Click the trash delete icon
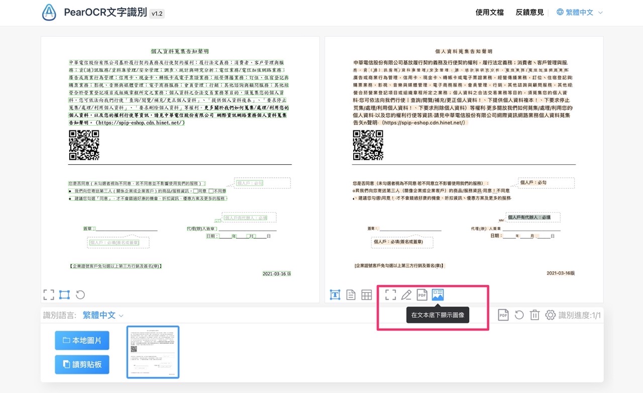The height and width of the screenshot is (393, 643). [x=535, y=315]
